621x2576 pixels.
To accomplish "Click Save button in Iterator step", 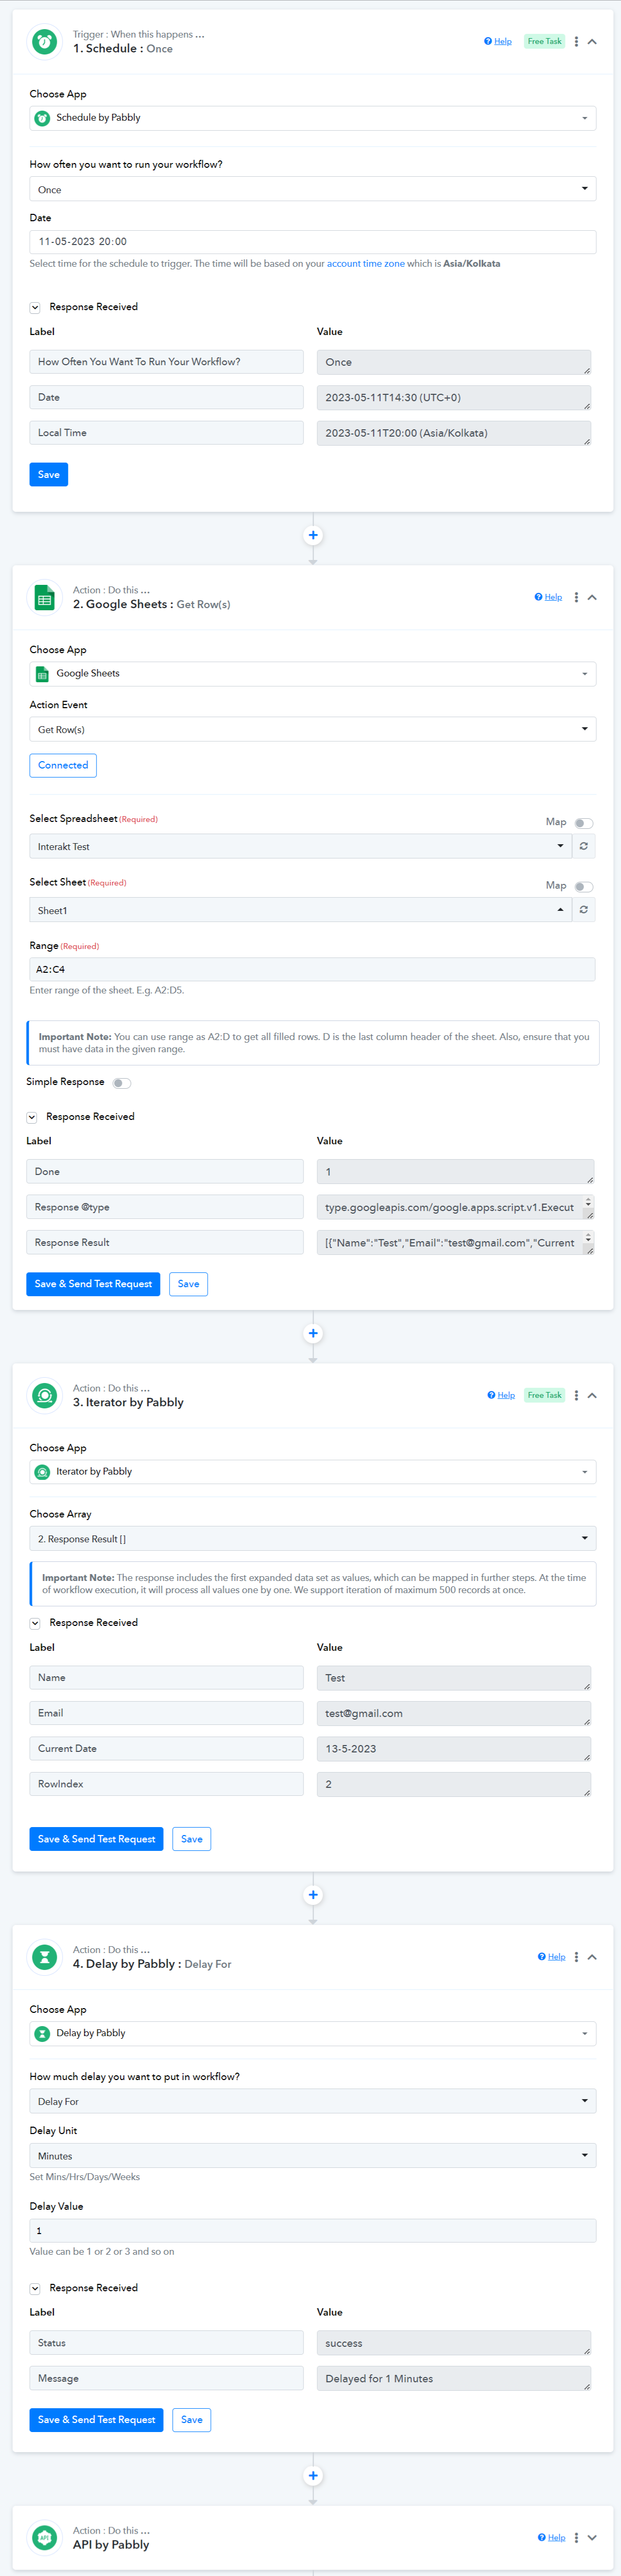I will pos(192,1839).
